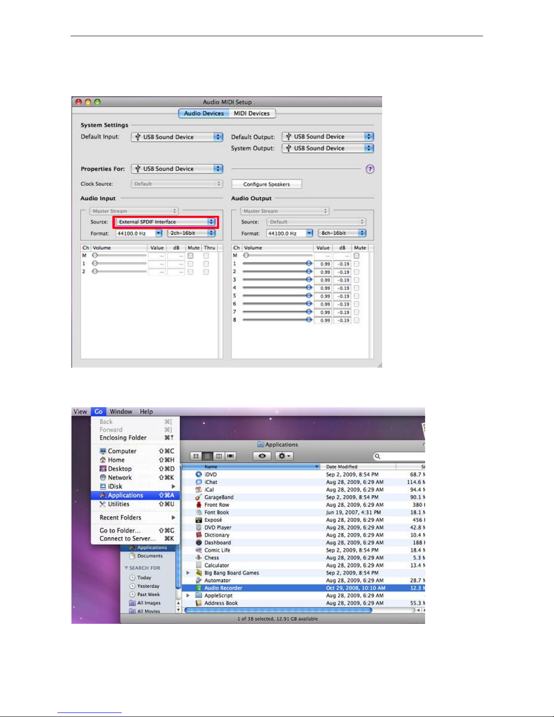Click the GarageBand guitar icon
The height and width of the screenshot is (717, 554).
click(x=199, y=497)
